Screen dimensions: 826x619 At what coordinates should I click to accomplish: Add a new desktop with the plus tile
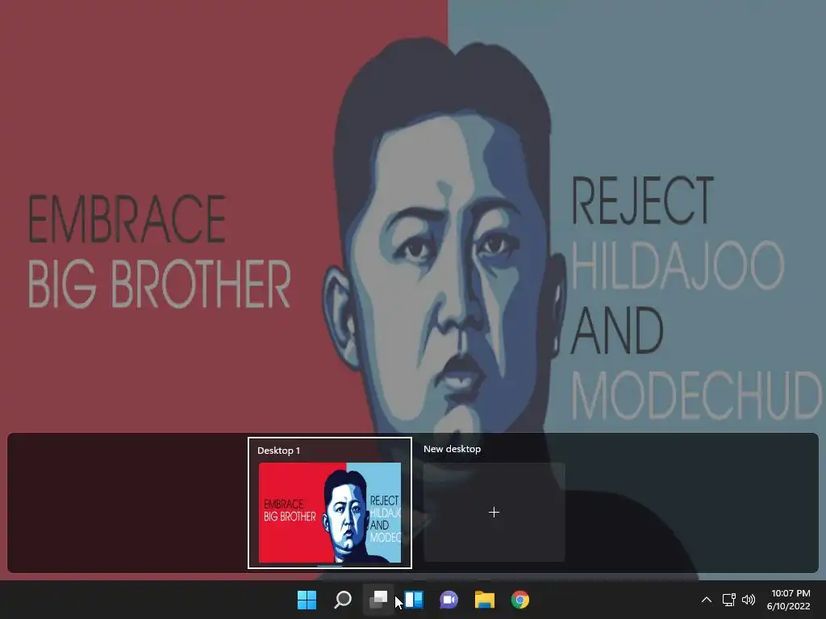tap(494, 512)
